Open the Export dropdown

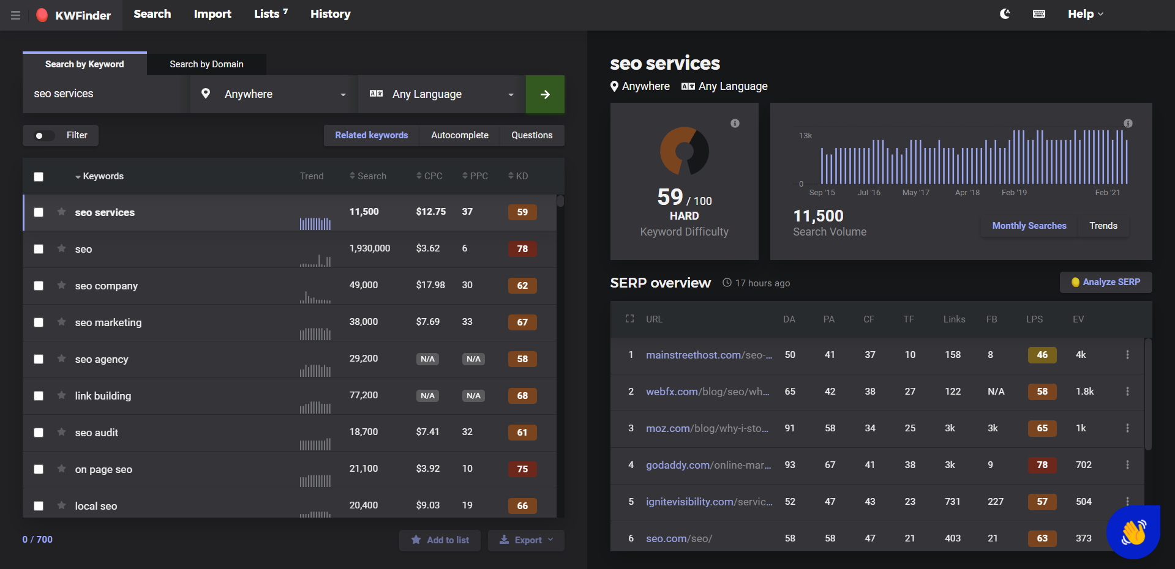tap(526, 540)
